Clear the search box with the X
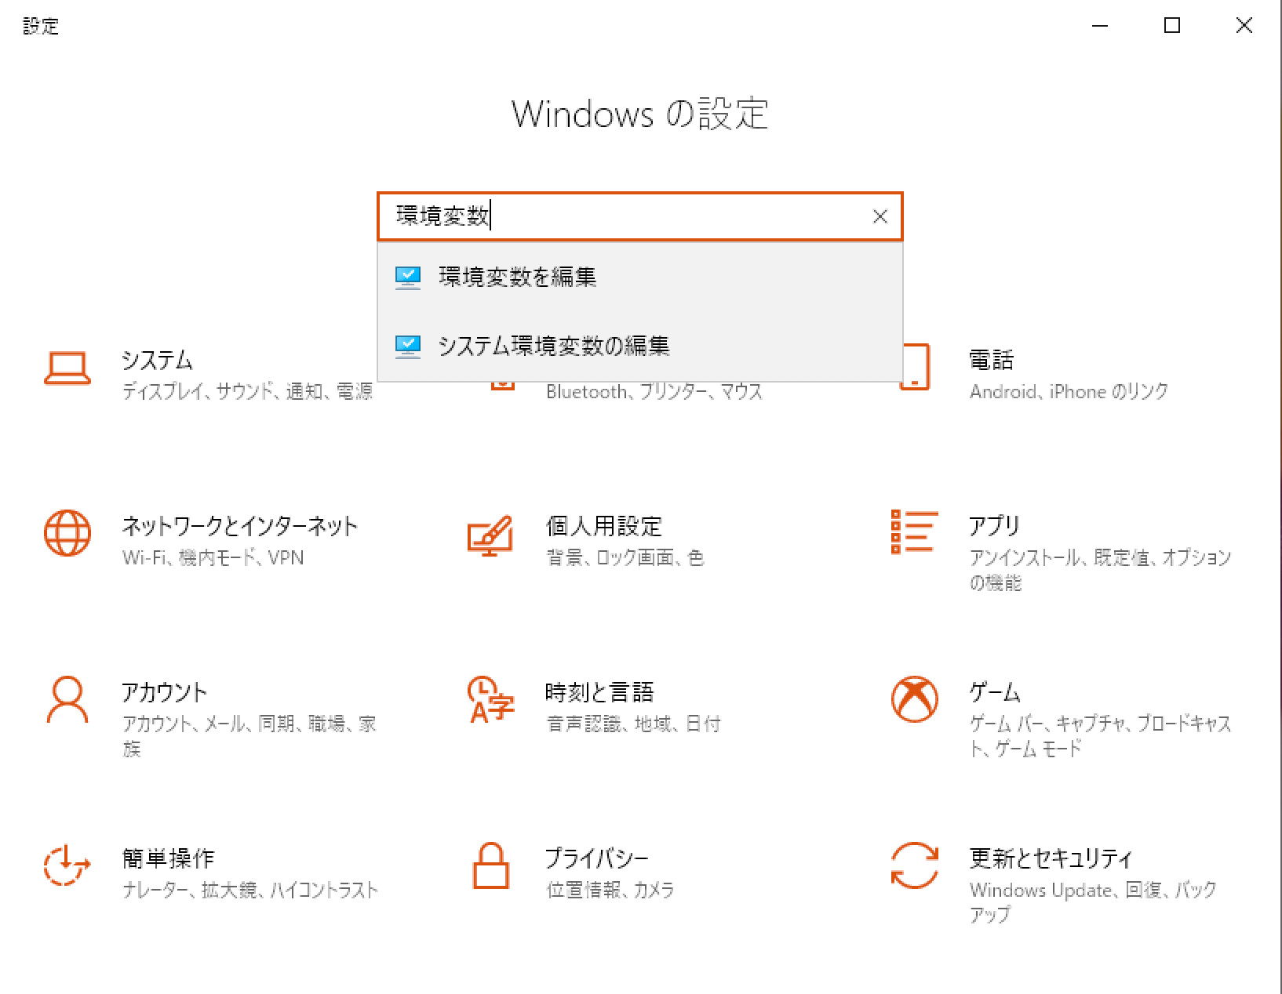The height and width of the screenshot is (994, 1282). [880, 216]
